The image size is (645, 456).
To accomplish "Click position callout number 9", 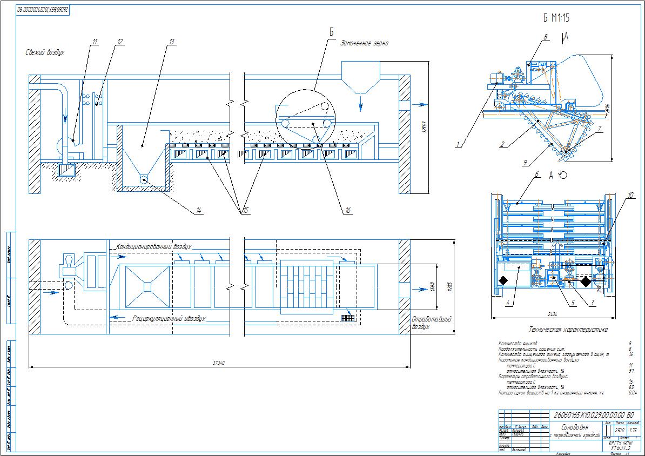I will coord(525,163).
